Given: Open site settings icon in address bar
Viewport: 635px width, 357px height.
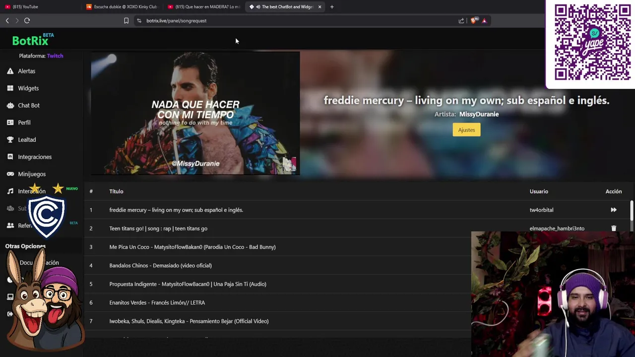Looking at the screenshot, I should pyautogui.click(x=139, y=21).
